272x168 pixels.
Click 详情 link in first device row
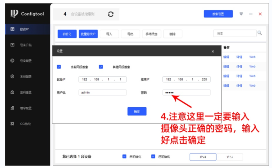tap(239, 57)
